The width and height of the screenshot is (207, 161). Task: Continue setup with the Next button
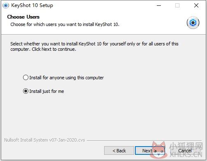point(149,151)
